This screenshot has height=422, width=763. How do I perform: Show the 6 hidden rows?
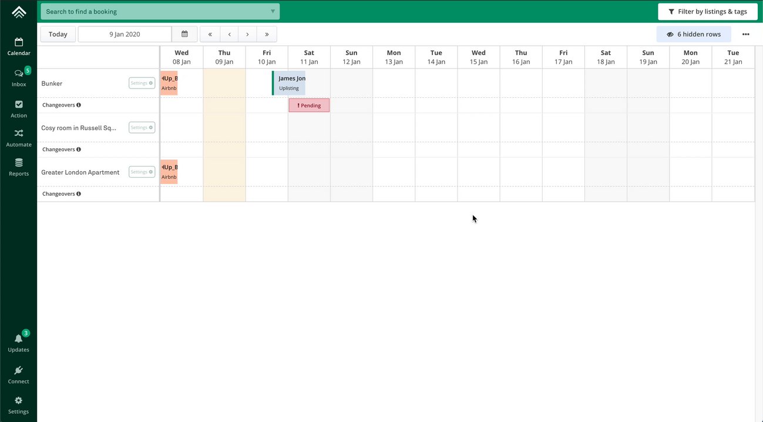coord(694,34)
